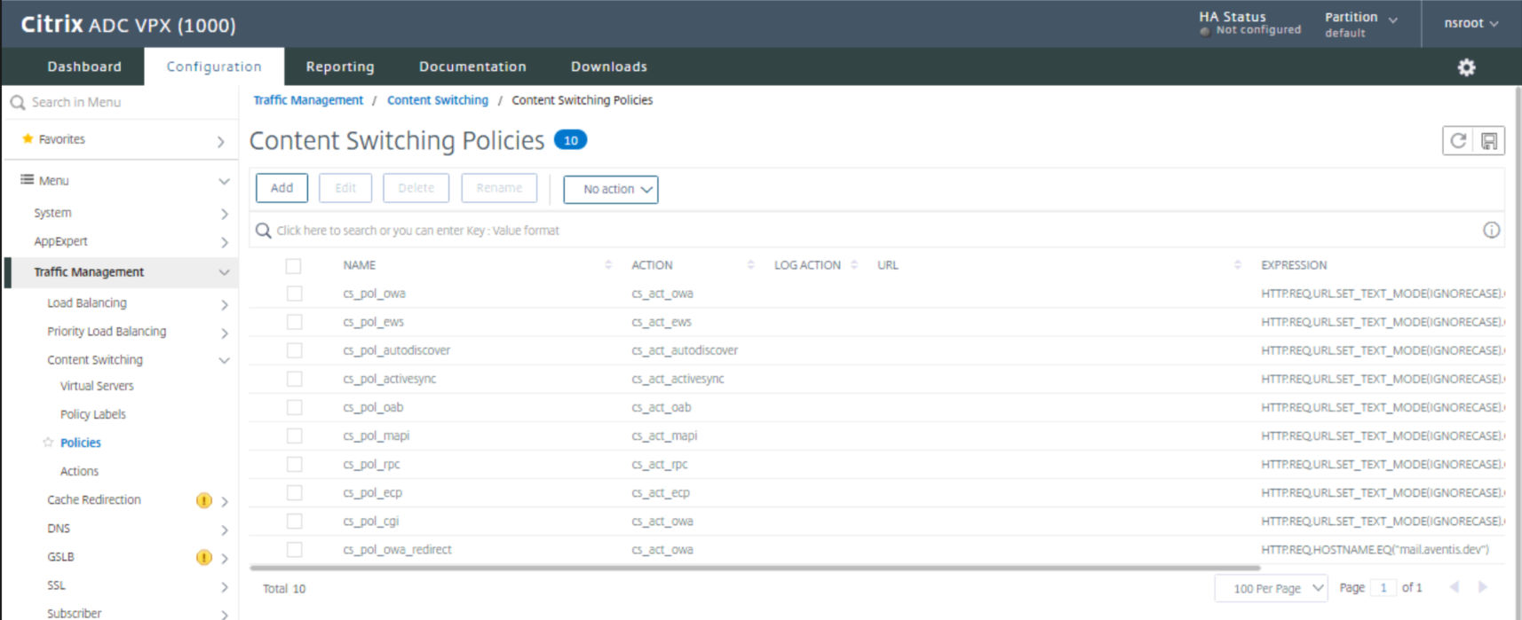Check the cs_pol_ecp row checkbox

tap(294, 492)
